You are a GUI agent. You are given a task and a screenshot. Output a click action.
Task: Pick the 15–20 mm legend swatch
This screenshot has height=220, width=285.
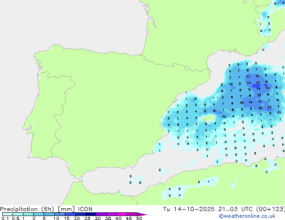[x=70, y=214]
